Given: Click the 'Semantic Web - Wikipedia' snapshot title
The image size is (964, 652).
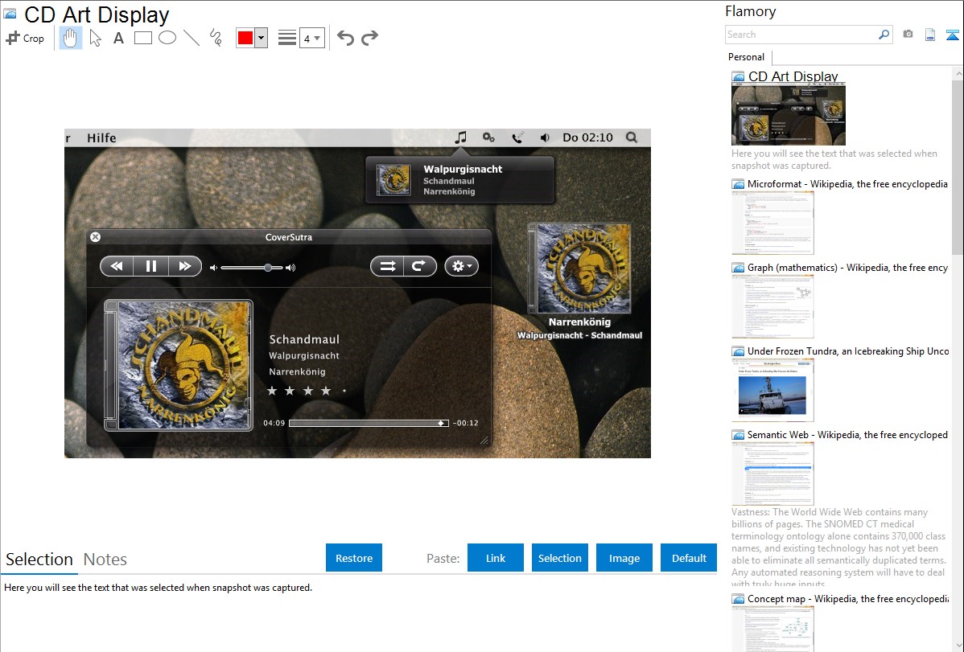Looking at the screenshot, I should [847, 434].
